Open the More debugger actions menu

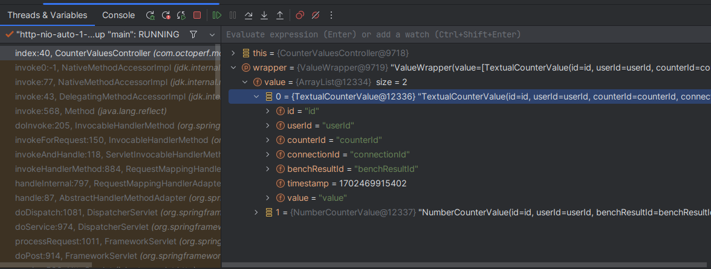[x=331, y=15]
